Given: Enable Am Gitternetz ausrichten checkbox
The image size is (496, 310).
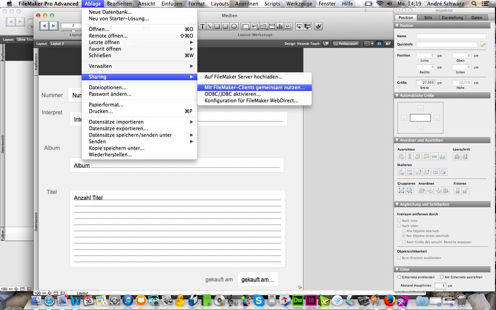Looking at the screenshot, I should pyautogui.click(x=442, y=277).
